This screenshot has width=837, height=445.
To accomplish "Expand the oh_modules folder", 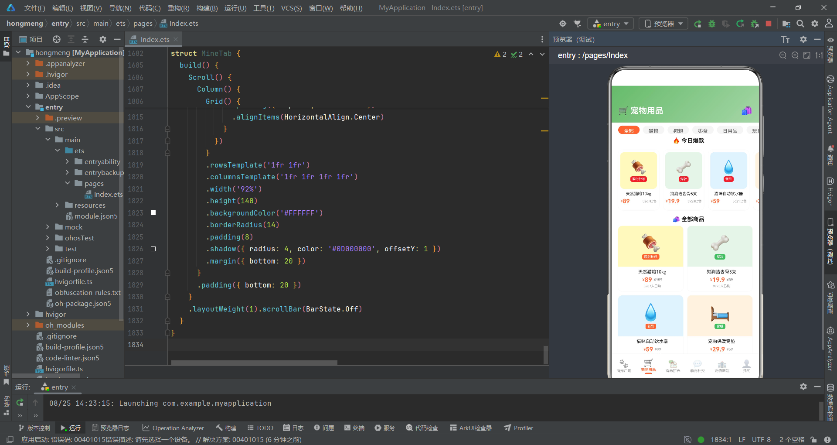I will coord(28,325).
